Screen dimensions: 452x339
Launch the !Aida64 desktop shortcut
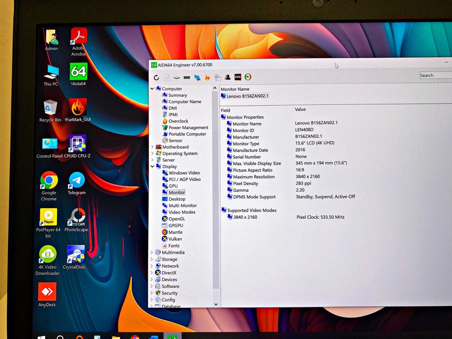78,75
